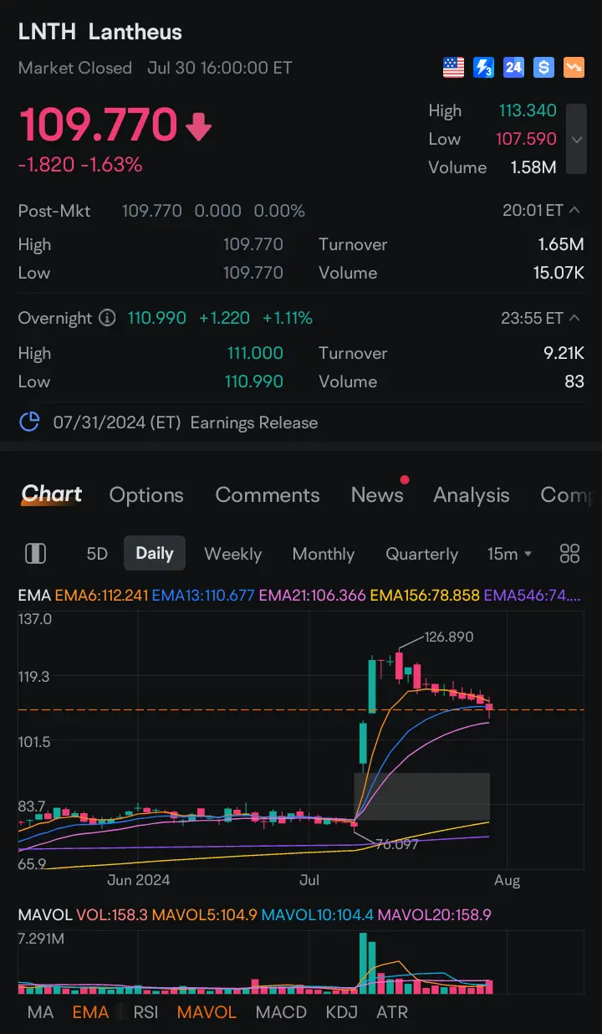Tap the red down arrow beside the price
The image size is (602, 1034).
pos(198,127)
